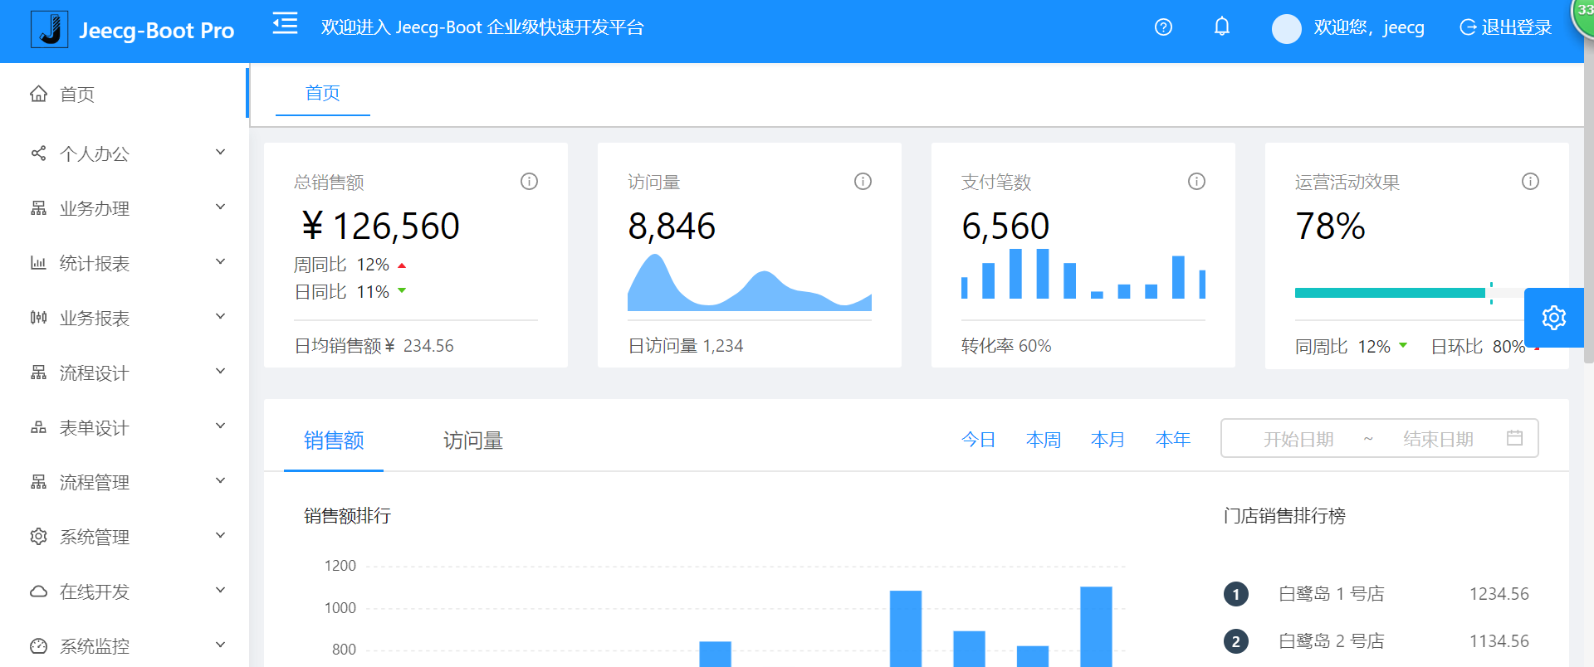Expand the 表单设计 menu chevron
Viewport: 1594px width, 667px height.
point(220,426)
